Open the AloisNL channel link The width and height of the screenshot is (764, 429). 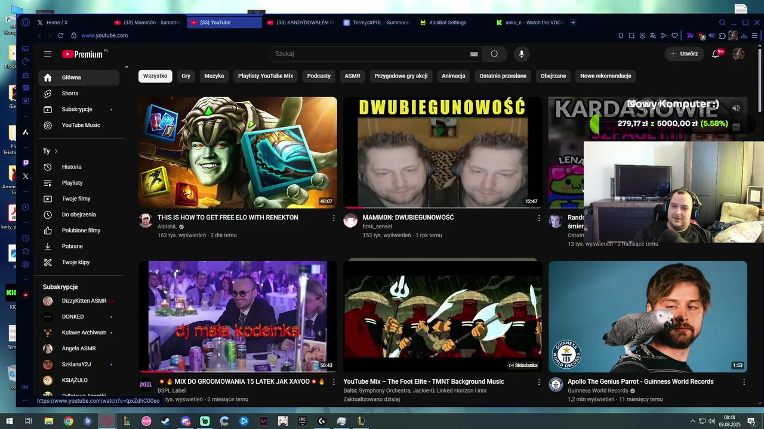167,226
